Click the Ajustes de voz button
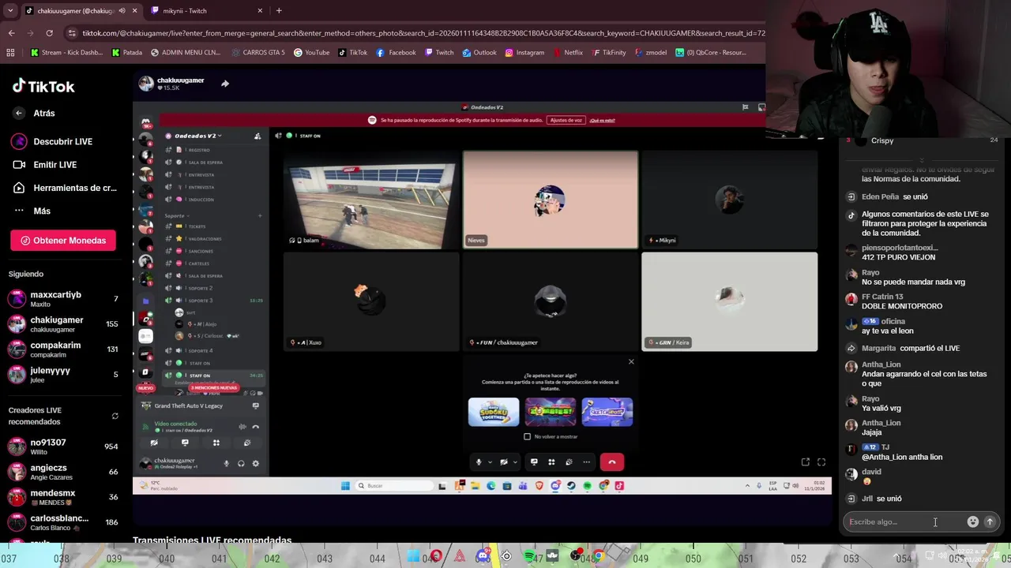 (x=566, y=120)
